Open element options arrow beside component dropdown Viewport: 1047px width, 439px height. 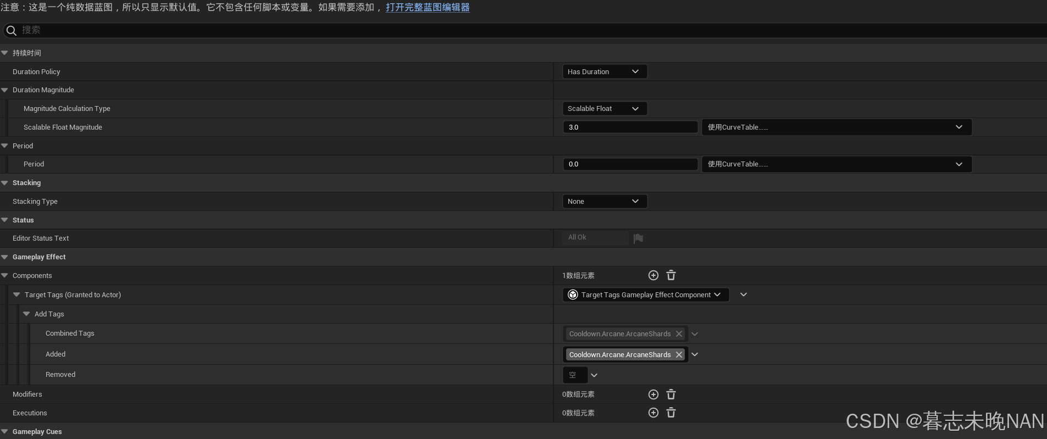click(x=744, y=295)
